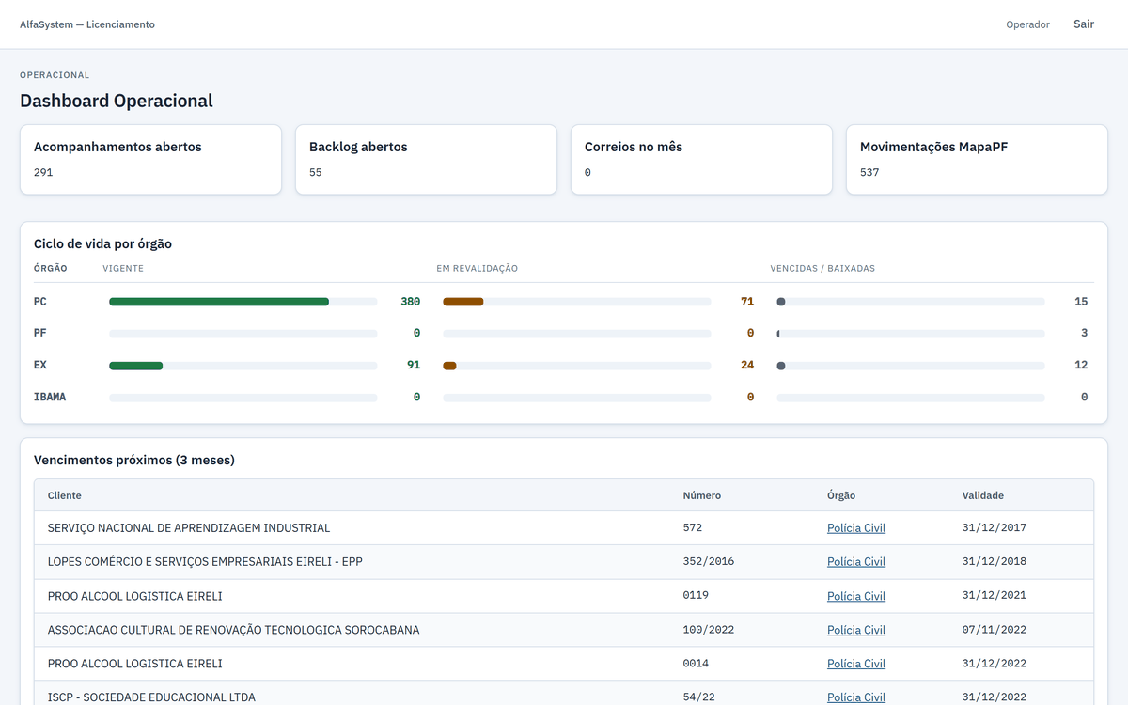1128x705 pixels.
Task: Open Polícia Civil link for ASSOCIACAO CULTURAL row
Action: 856,630
